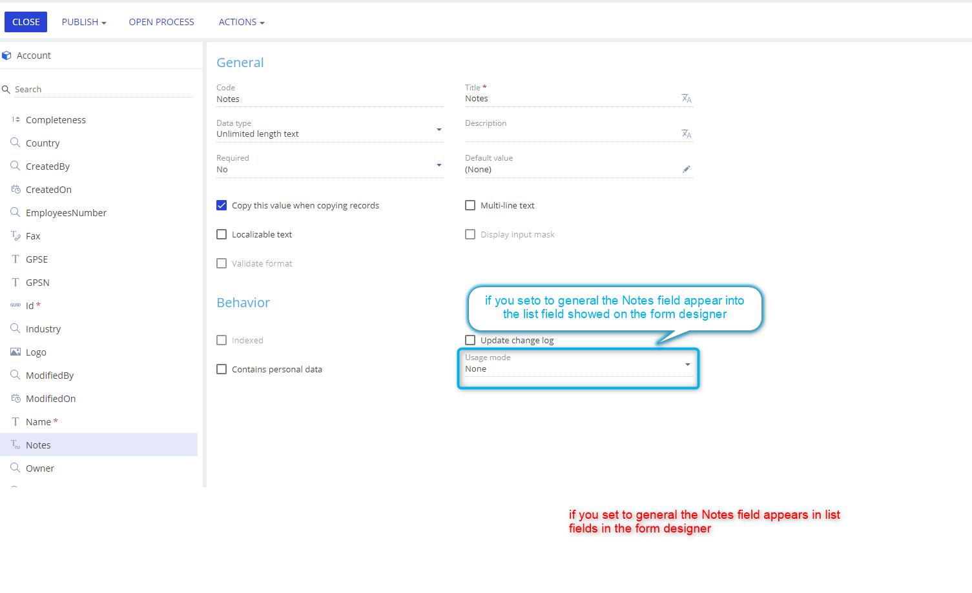Click the Behavior section heading
972x593 pixels.
[x=243, y=303]
